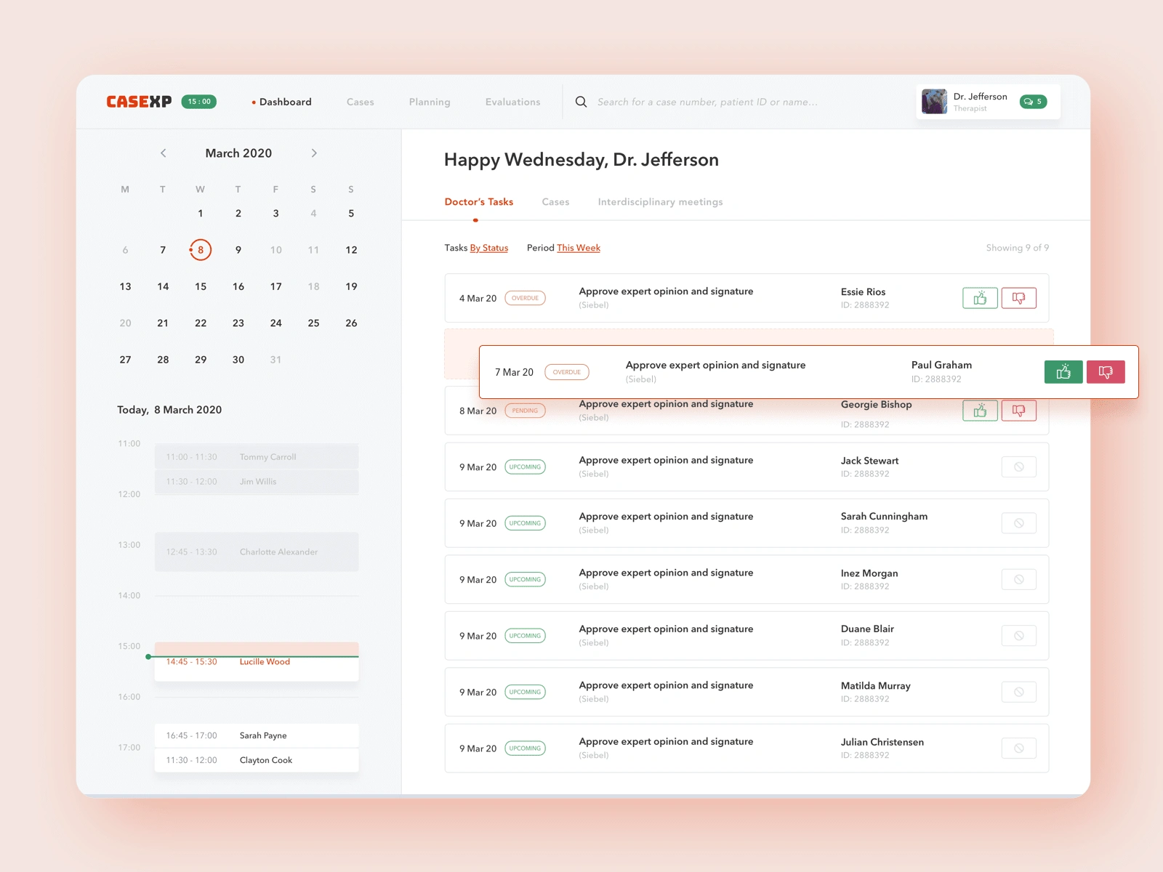1163x872 pixels.
Task: Switch to the Cases tab below greeting
Action: [x=555, y=202]
